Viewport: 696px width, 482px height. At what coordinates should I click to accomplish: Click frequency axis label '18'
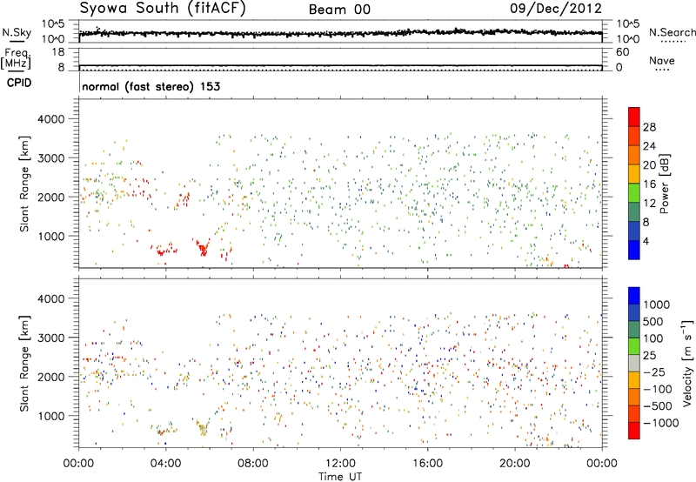tap(58, 52)
